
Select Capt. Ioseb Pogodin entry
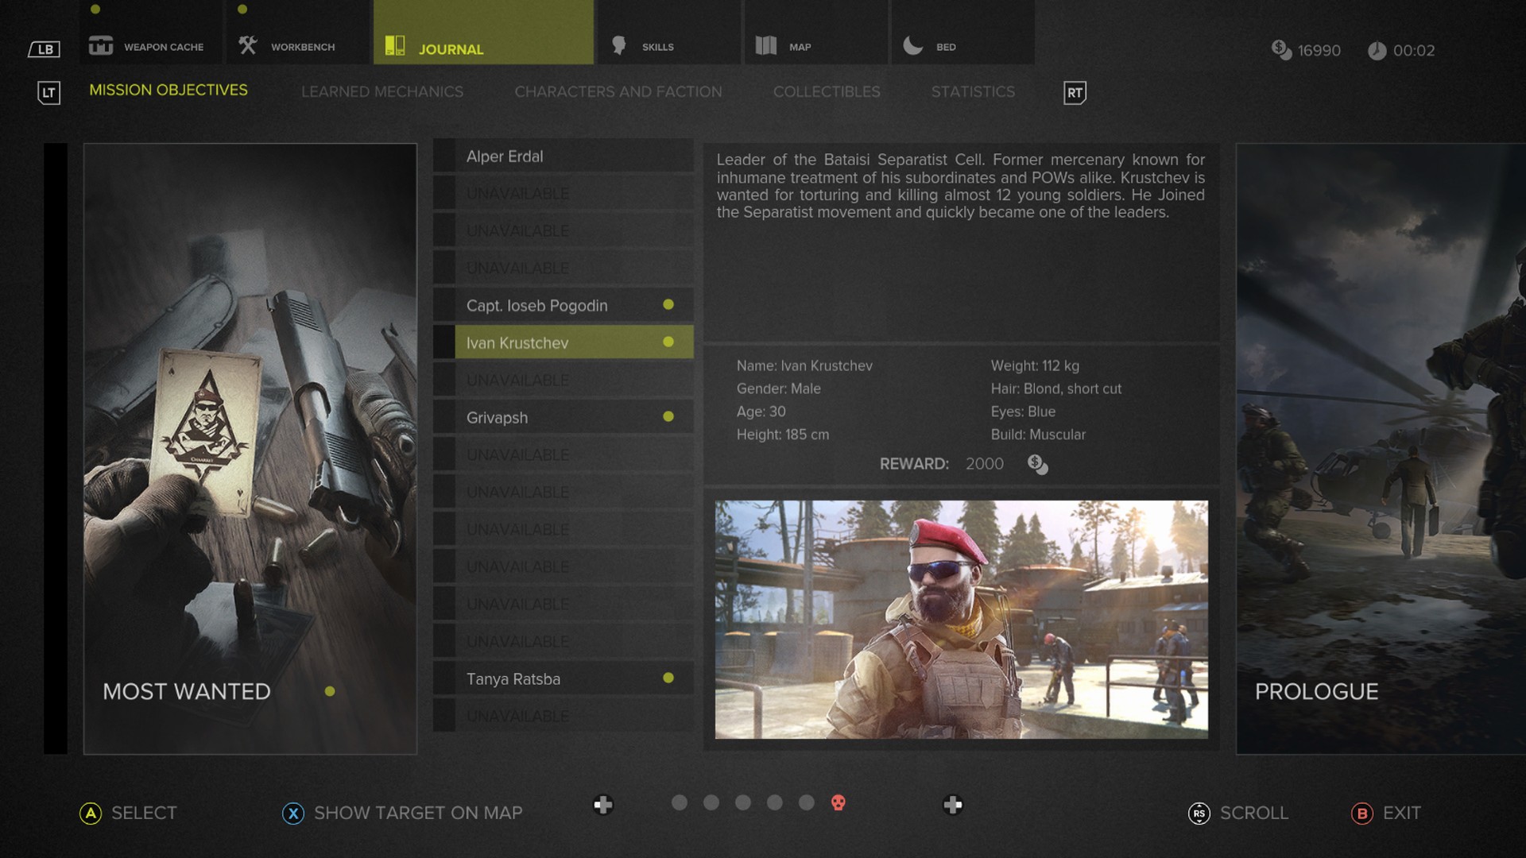(564, 306)
